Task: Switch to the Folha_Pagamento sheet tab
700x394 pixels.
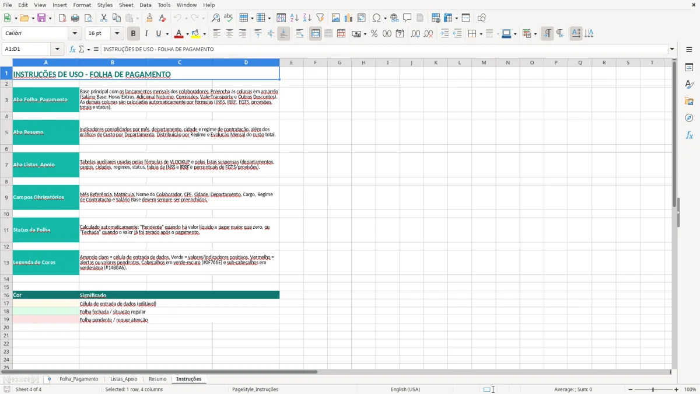Action: pyautogui.click(x=79, y=379)
